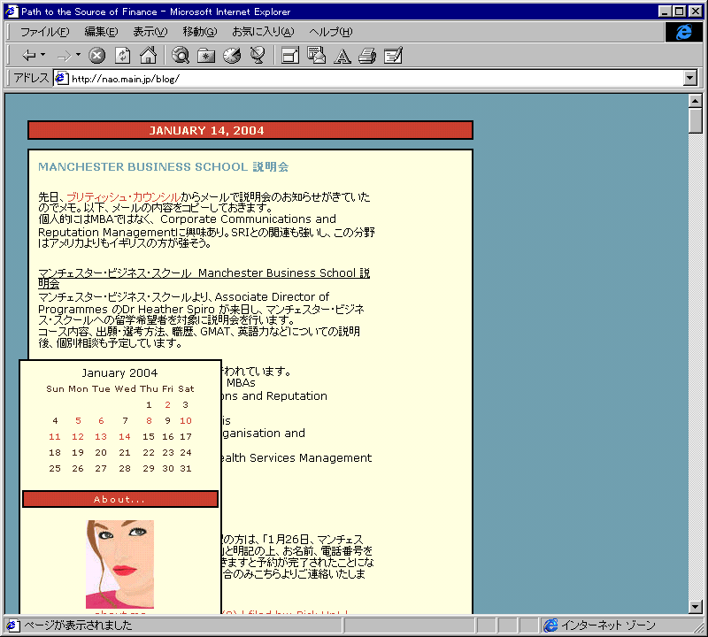The image size is (708, 637).
Task: Click the ページが表示されました status text
Action: [78, 625]
